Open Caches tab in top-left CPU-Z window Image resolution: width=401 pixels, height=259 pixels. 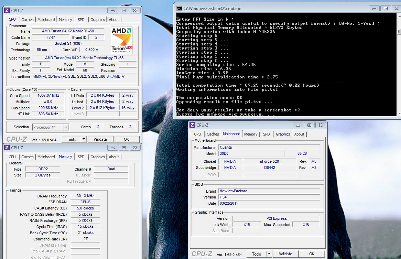coord(28,20)
